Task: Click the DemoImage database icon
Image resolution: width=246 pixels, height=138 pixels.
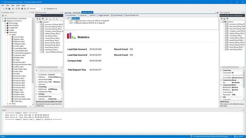Action: [x=8, y=23]
